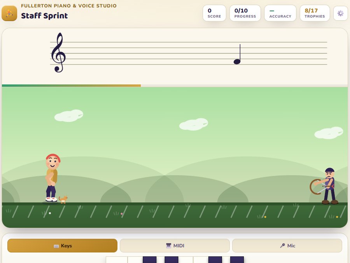Click the Staff Sprint runner app logo
The width and height of the screenshot is (350, 263).
[9, 13]
